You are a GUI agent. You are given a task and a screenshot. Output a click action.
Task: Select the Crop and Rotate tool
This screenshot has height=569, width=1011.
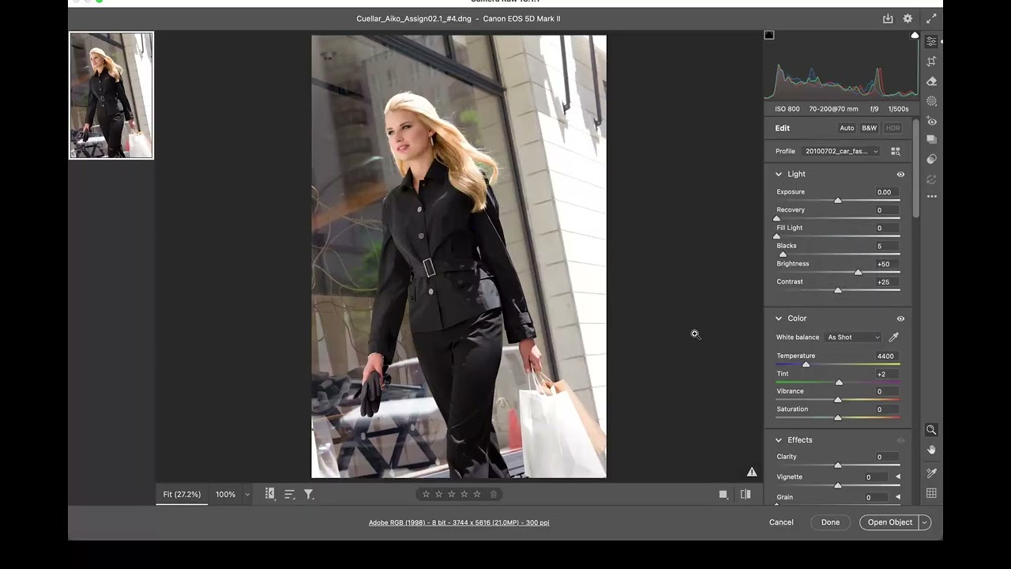[x=931, y=61]
